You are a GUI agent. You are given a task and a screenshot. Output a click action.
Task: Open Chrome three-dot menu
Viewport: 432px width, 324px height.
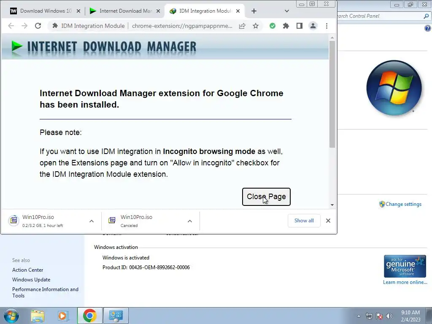point(327,26)
